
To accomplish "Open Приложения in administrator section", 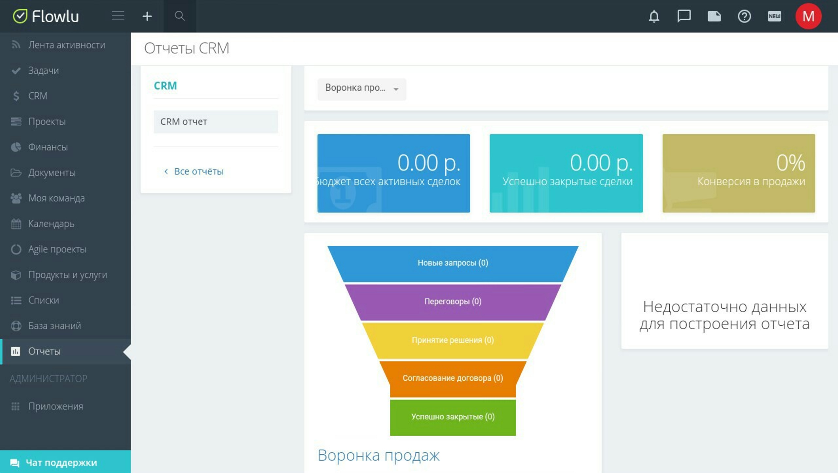I will pyautogui.click(x=56, y=406).
